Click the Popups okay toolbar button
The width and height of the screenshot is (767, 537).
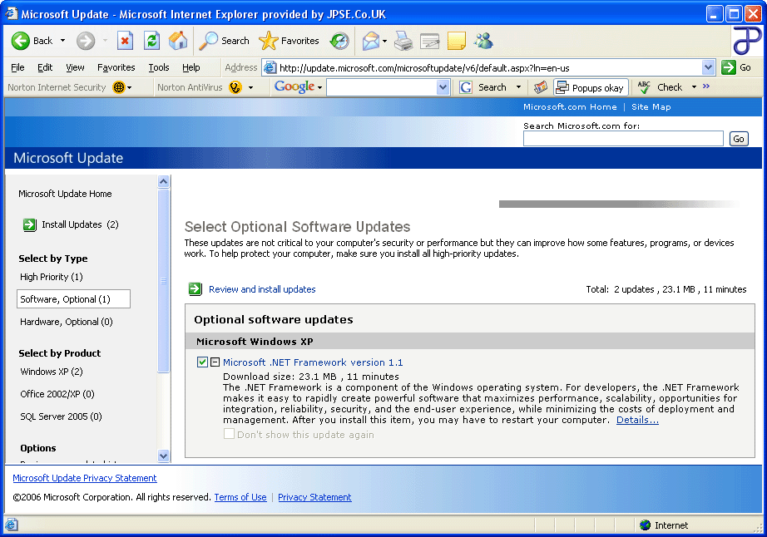click(x=591, y=87)
